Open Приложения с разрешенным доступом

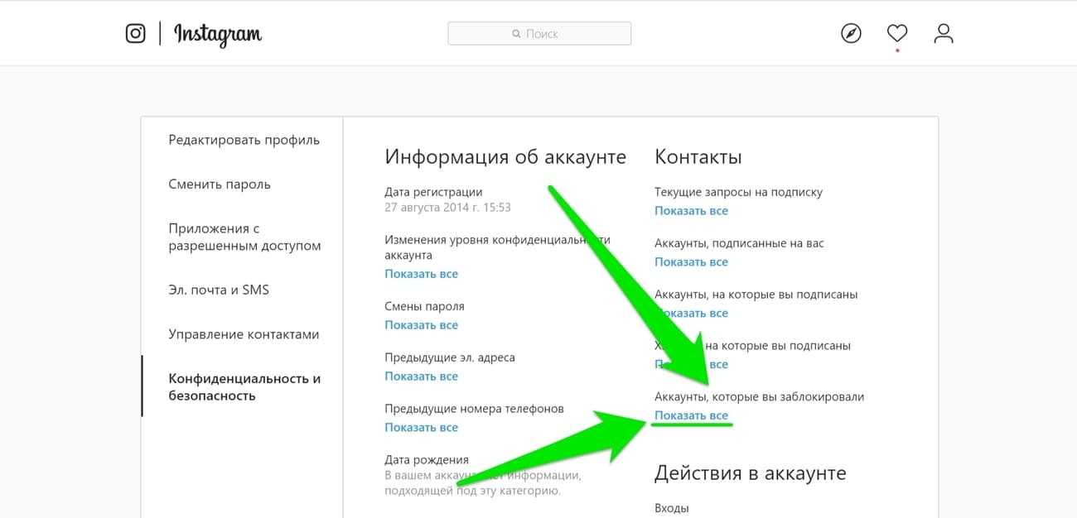[244, 237]
